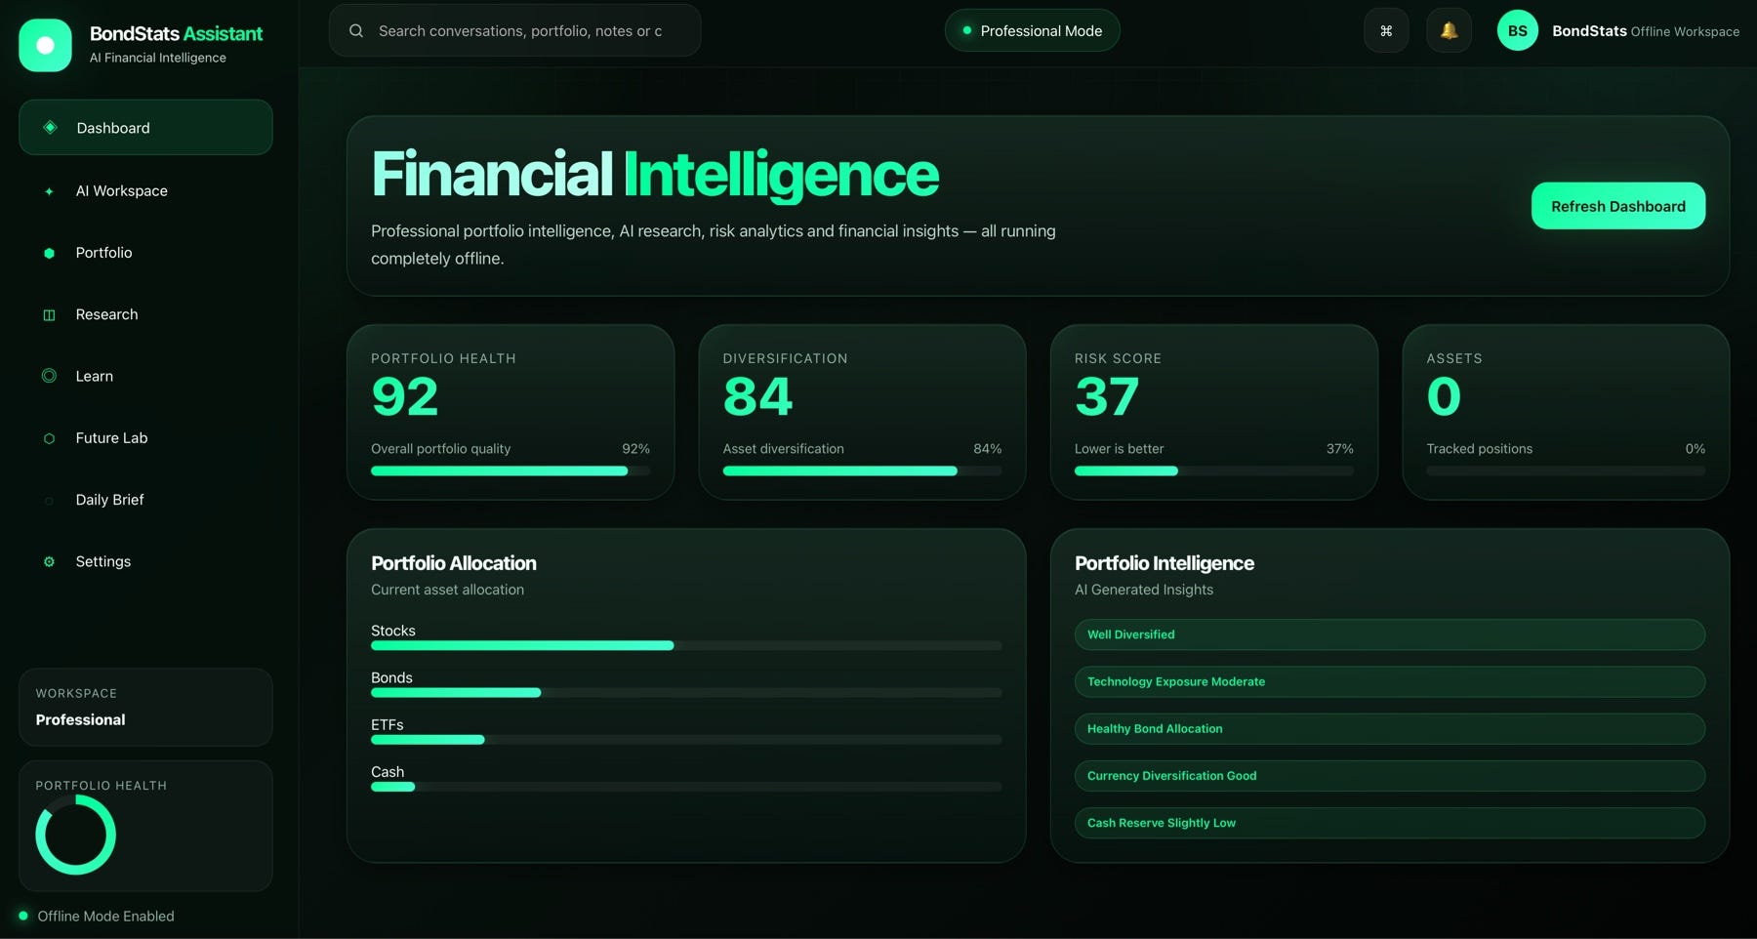
Task: Click the Assets 0 card
Action: coord(1566,412)
